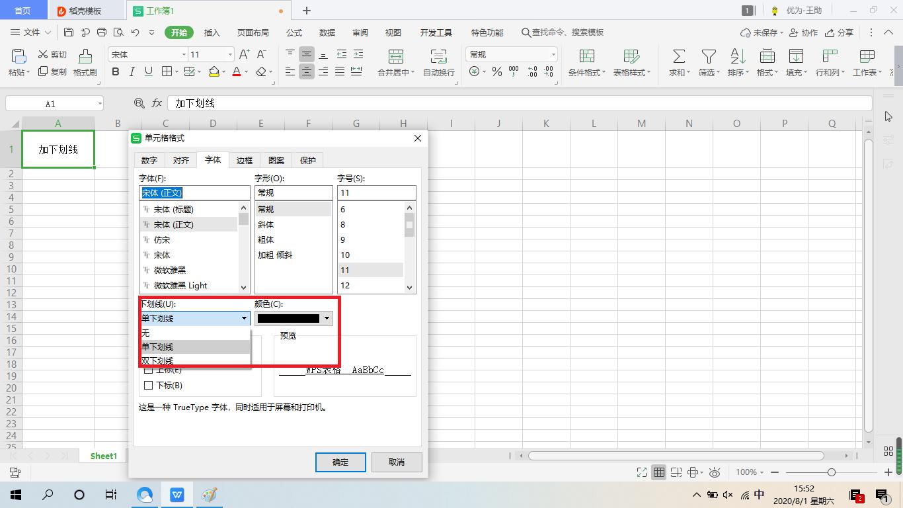Click the AutoSum (求和) sigma icon
Viewport: 903px width, 508px height.
pos(678,57)
